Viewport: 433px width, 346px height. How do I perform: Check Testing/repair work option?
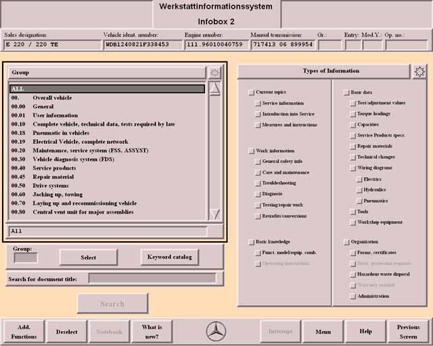click(258, 205)
